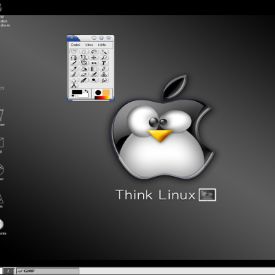Select the Ink pen tool
Screen dimensions: 275x275
[x=84, y=80]
